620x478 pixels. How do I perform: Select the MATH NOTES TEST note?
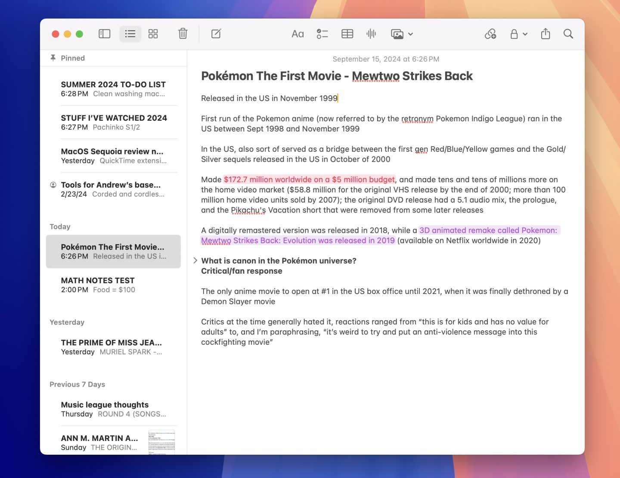113,285
